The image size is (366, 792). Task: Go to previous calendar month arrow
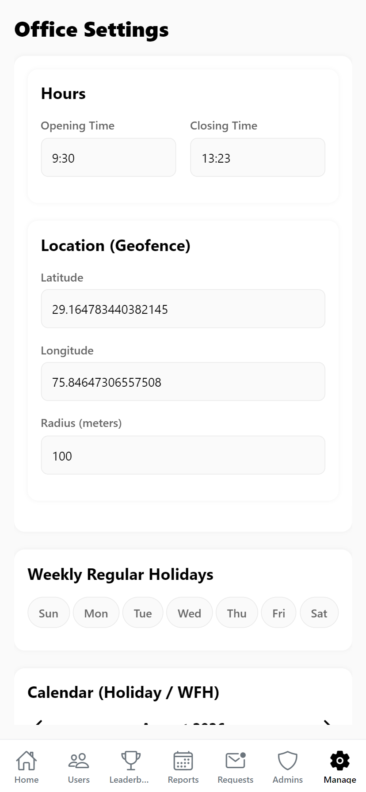point(39,723)
